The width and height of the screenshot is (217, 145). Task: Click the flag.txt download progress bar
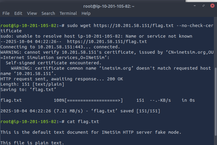click(x=93, y=100)
